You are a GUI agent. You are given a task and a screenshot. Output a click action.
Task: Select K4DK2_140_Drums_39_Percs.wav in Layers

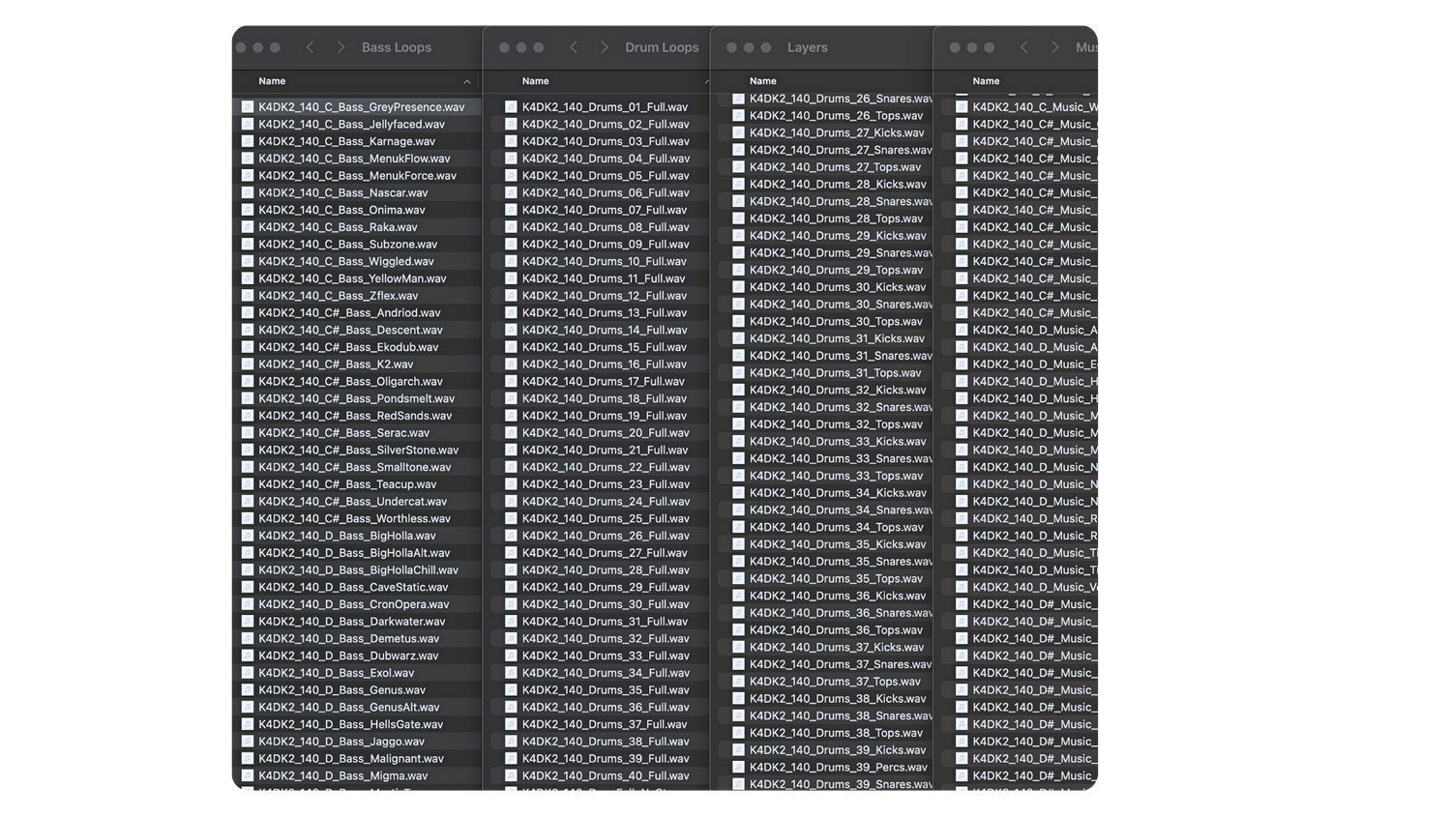tap(838, 768)
